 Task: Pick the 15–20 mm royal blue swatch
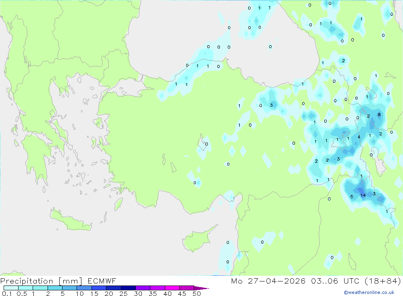click(x=99, y=288)
